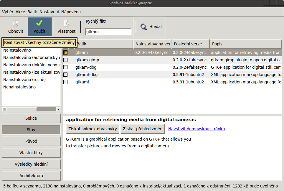
Task: Open the Nastavení menu
Action: [x=49, y=12]
